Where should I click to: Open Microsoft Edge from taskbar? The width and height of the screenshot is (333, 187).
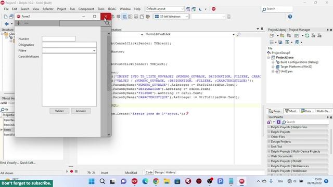tap(145, 181)
